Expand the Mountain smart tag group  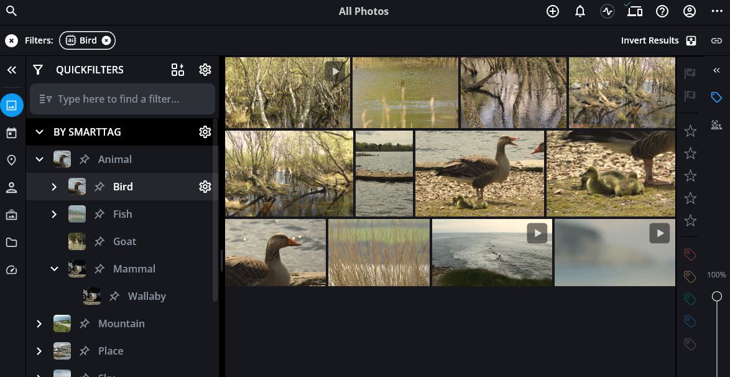[39, 323]
